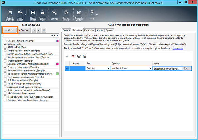198x140 pixels.
Task: Open the rules list menu icon
Action: click(x=44, y=30)
